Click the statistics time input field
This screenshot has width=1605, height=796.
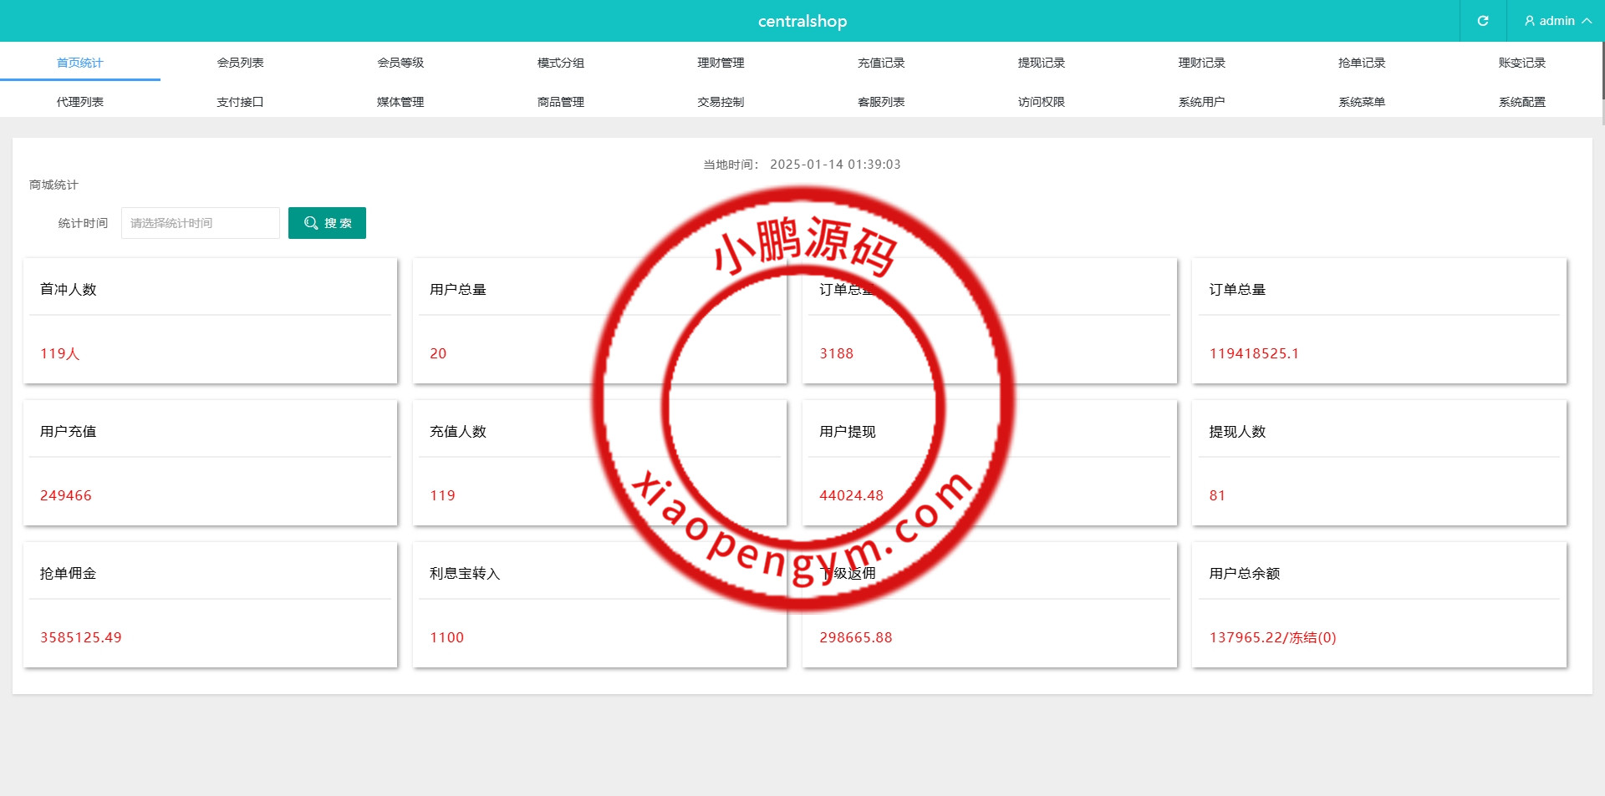201,223
